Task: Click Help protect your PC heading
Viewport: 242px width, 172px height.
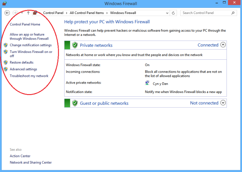Action: tap(107, 22)
